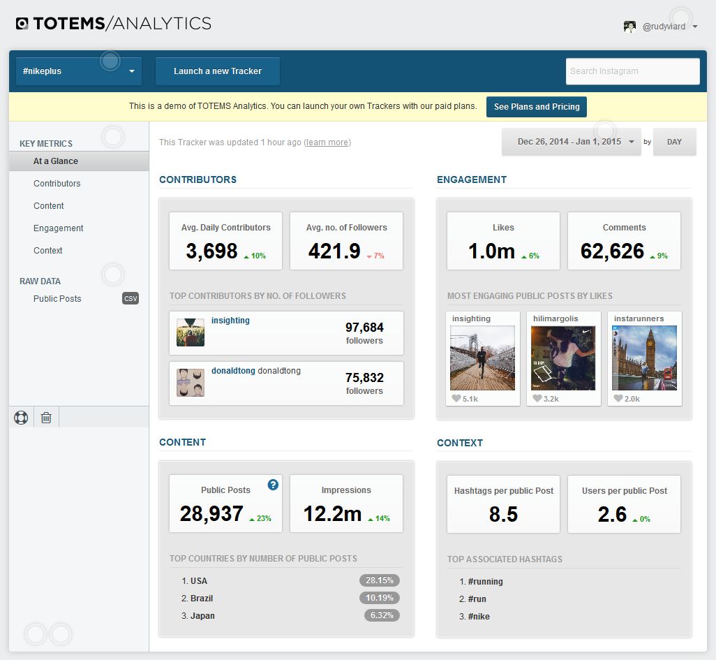Screen dimensions: 716x660
Task: Select the Brazil country row
Action: tap(286, 598)
